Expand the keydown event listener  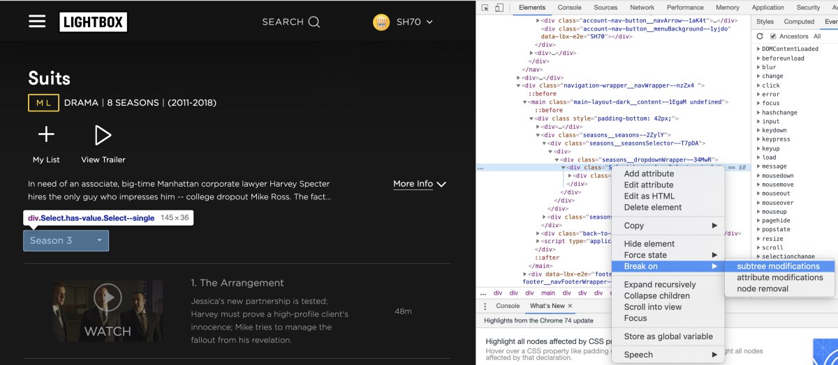759,131
